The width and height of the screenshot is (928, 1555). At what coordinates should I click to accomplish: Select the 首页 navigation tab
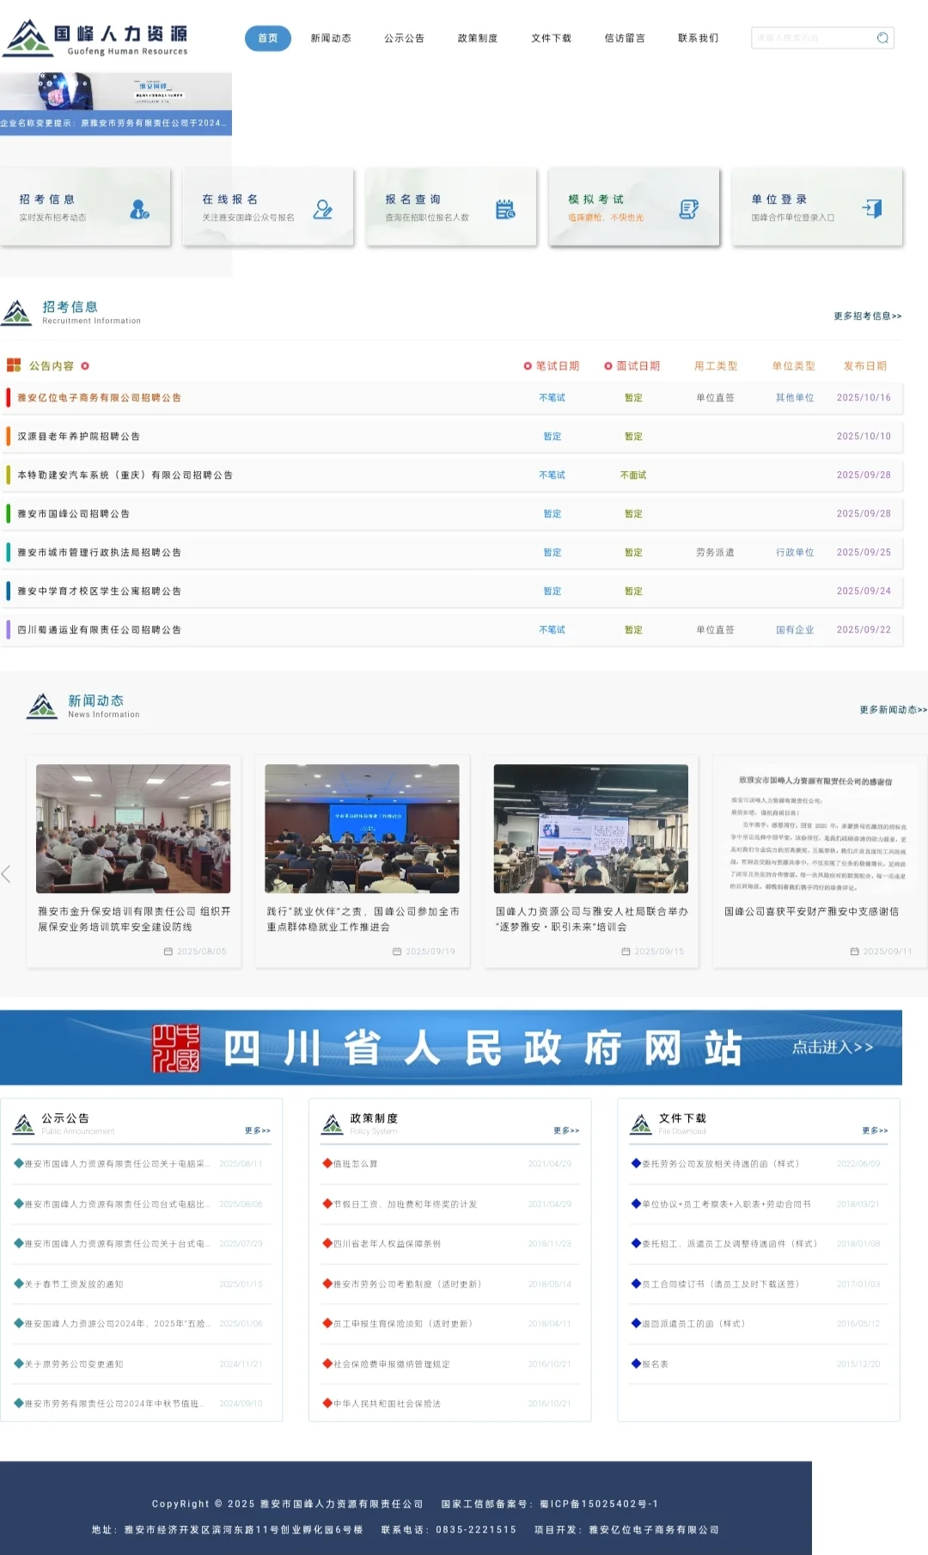click(268, 38)
